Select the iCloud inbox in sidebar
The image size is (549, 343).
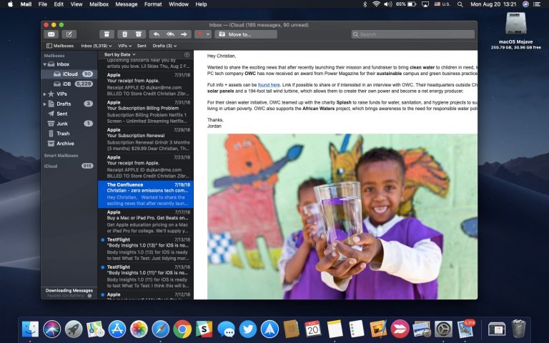[69, 74]
